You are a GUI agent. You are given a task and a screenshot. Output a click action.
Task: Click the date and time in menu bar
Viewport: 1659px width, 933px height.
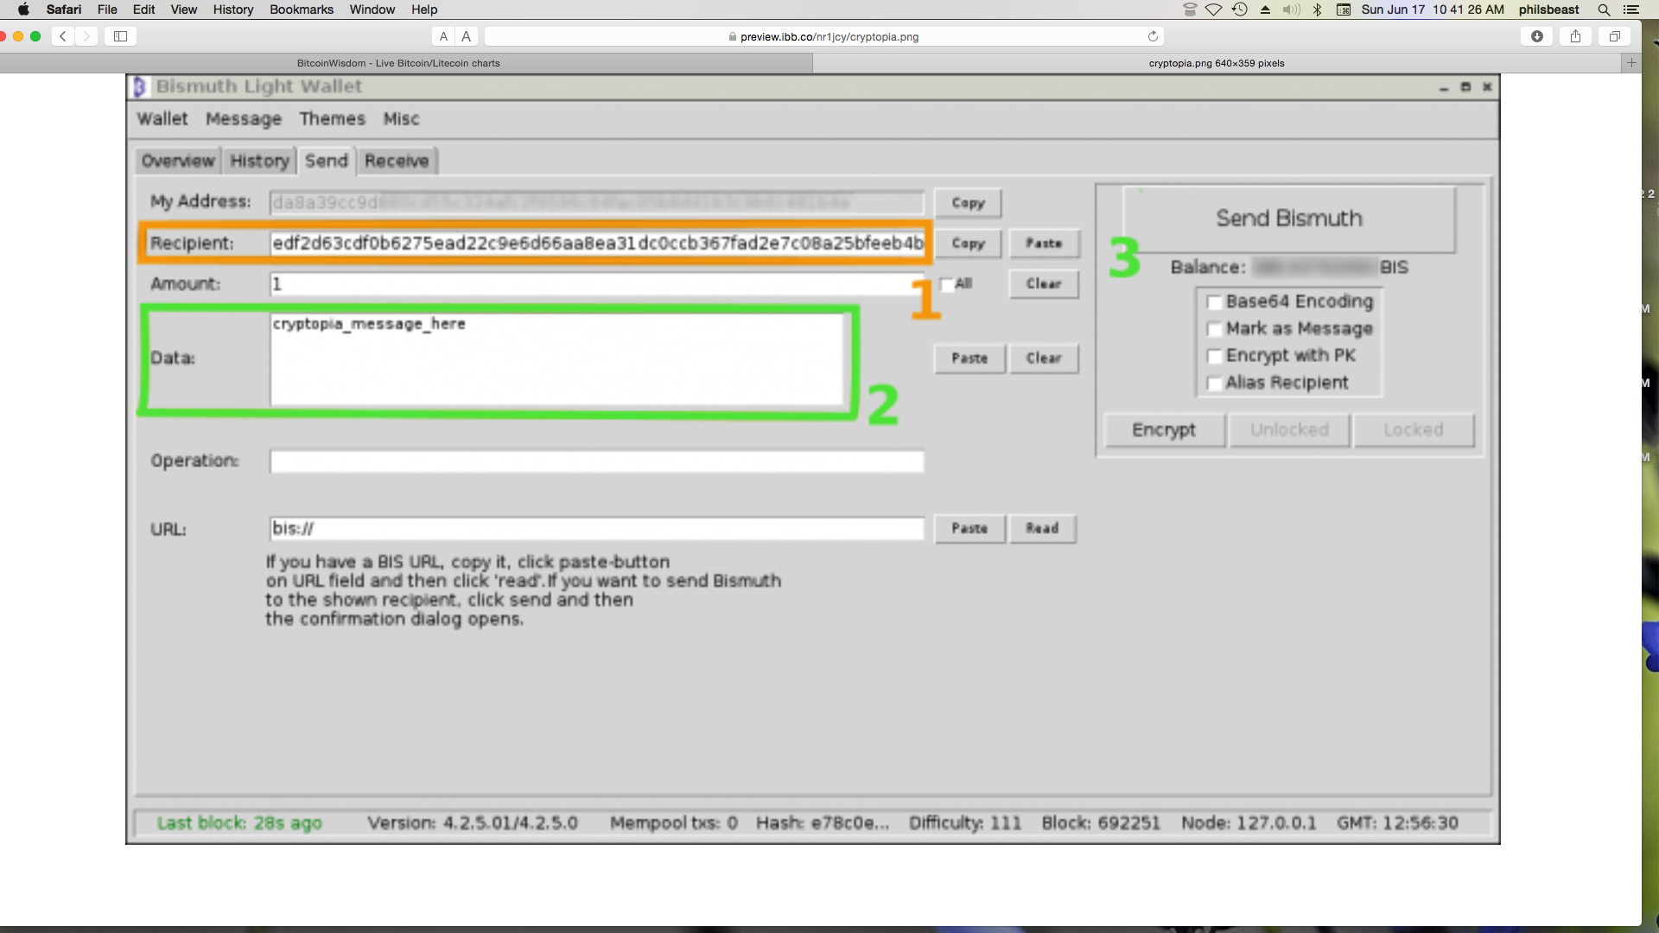[x=1433, y=10]
